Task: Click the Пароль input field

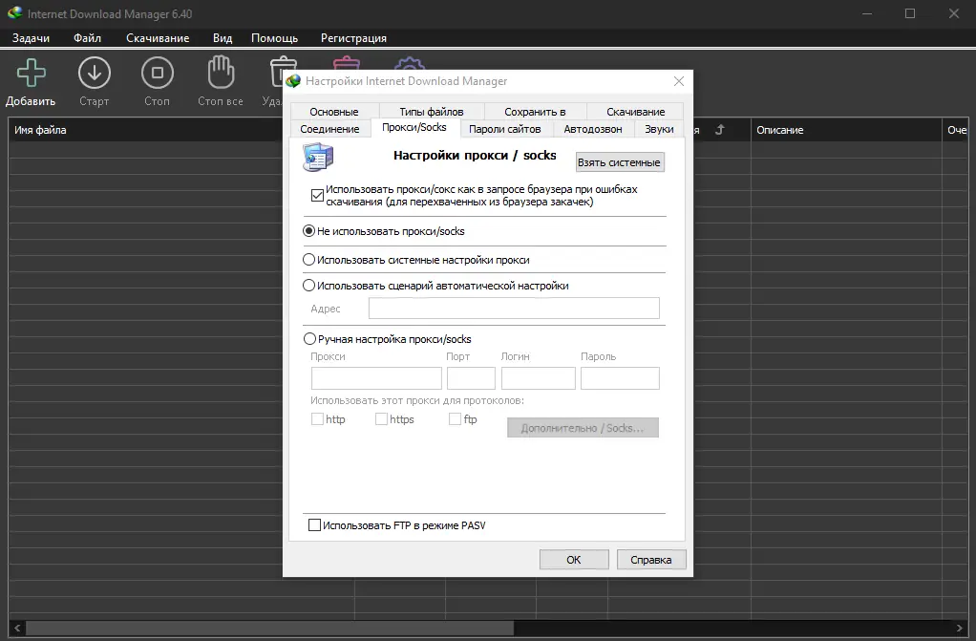Action: pos(620,378)
